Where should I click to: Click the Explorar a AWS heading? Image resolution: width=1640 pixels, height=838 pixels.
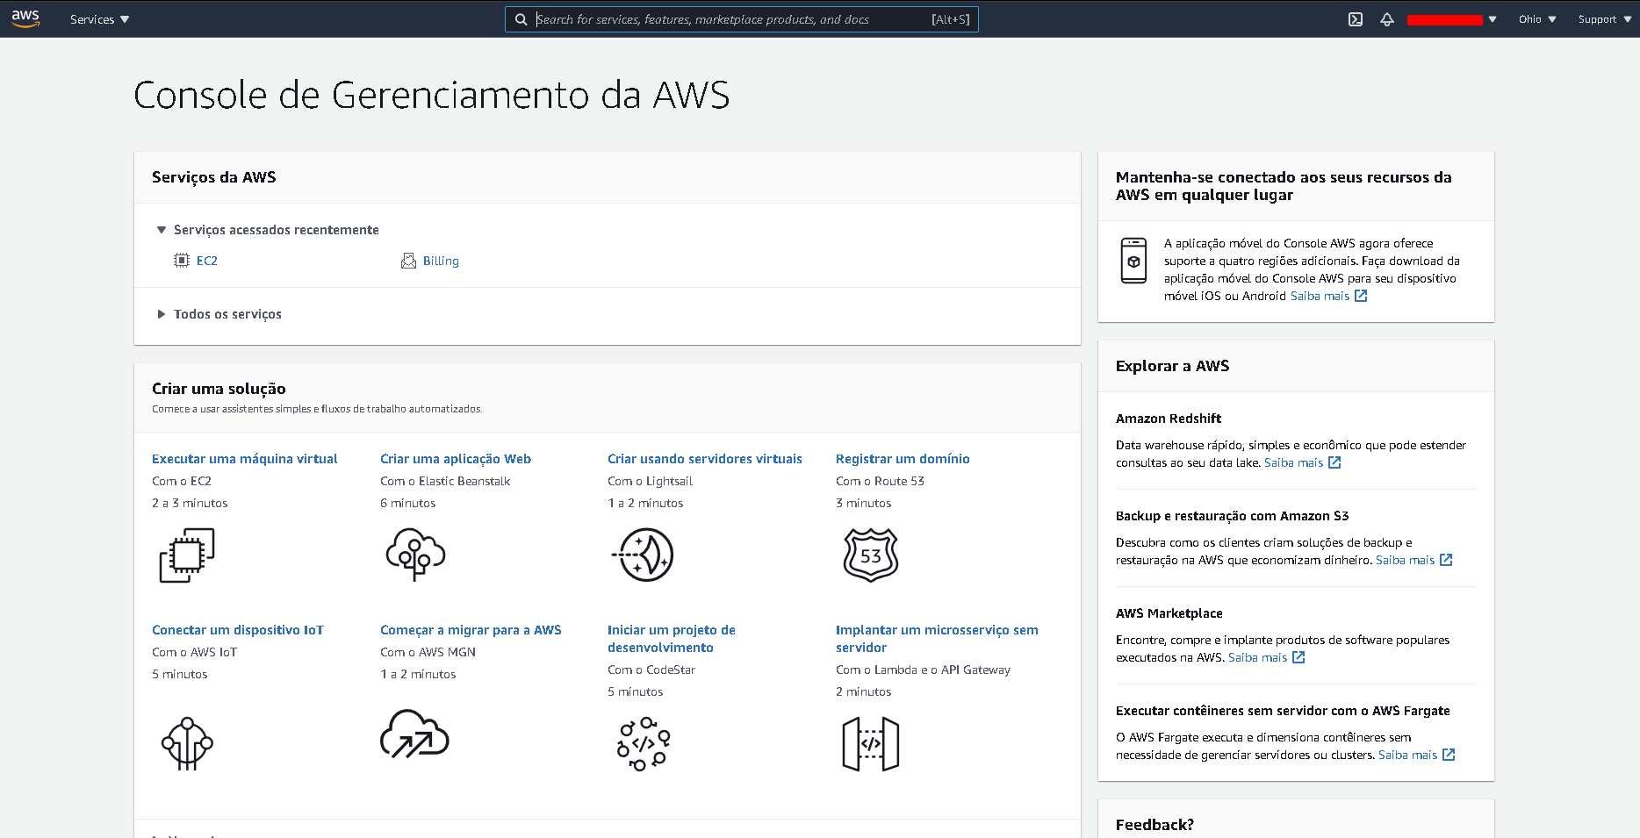tap(1172, 366)
